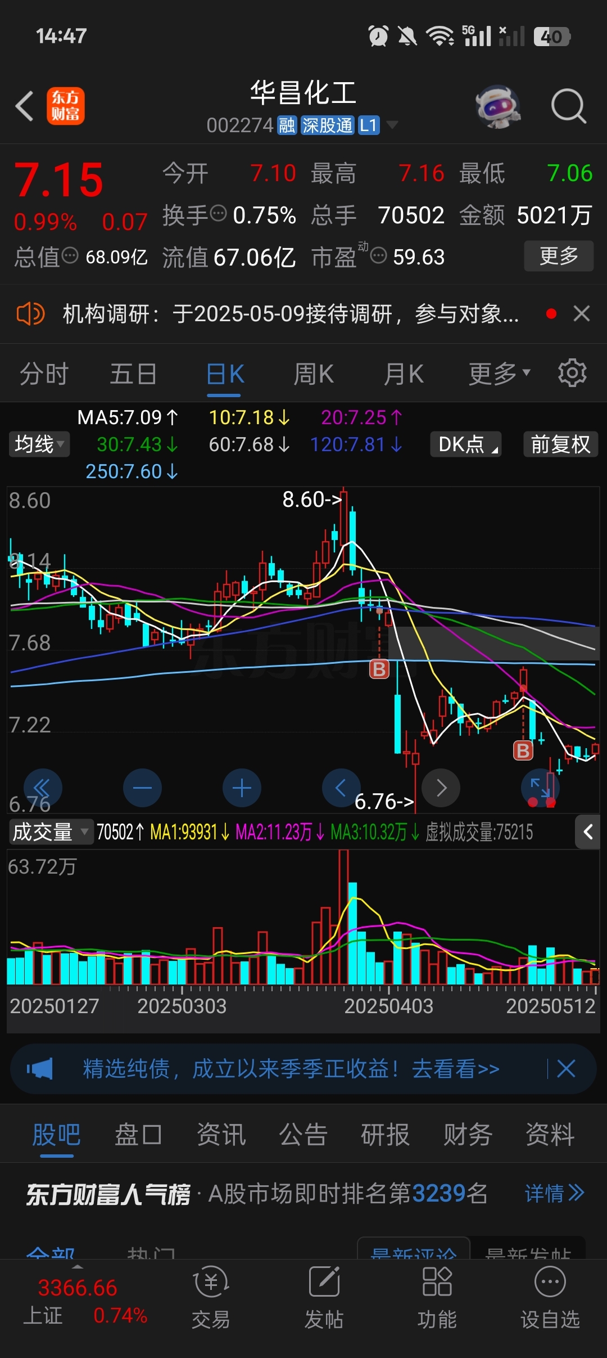This screenshot has height=1358, width=607.
Task: View 详情 of popularity ranking
Action: 555,1193
